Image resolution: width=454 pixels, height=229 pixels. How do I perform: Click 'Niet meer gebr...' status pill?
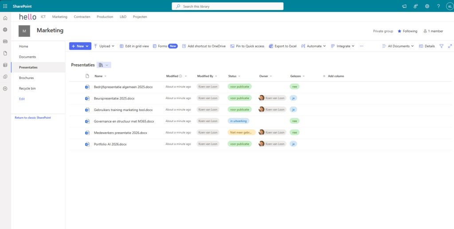pyautogui.click(x=242, y=132)
